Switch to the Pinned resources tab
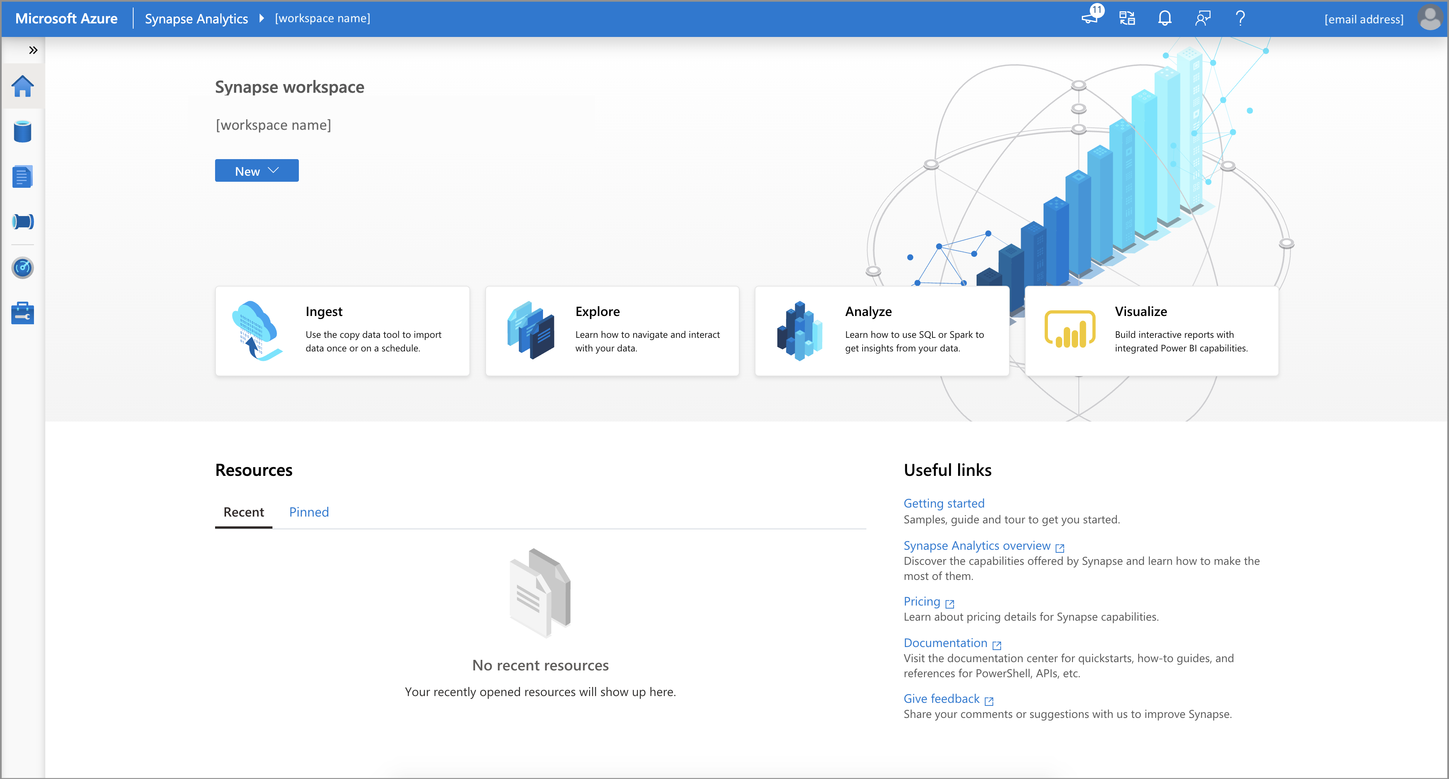The image size is (1449, 779). click(309, 511)
